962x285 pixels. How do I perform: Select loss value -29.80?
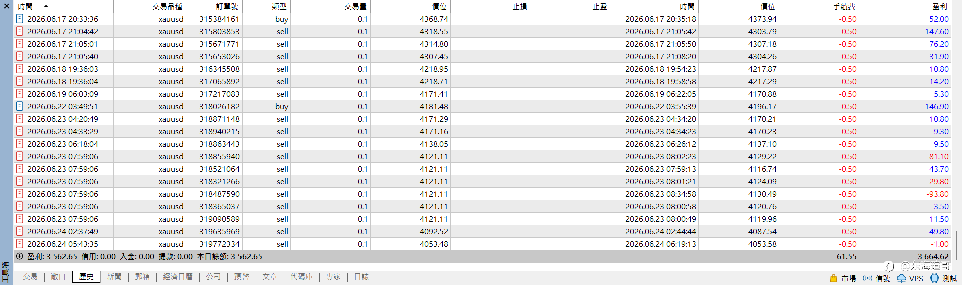pos(938,181)
